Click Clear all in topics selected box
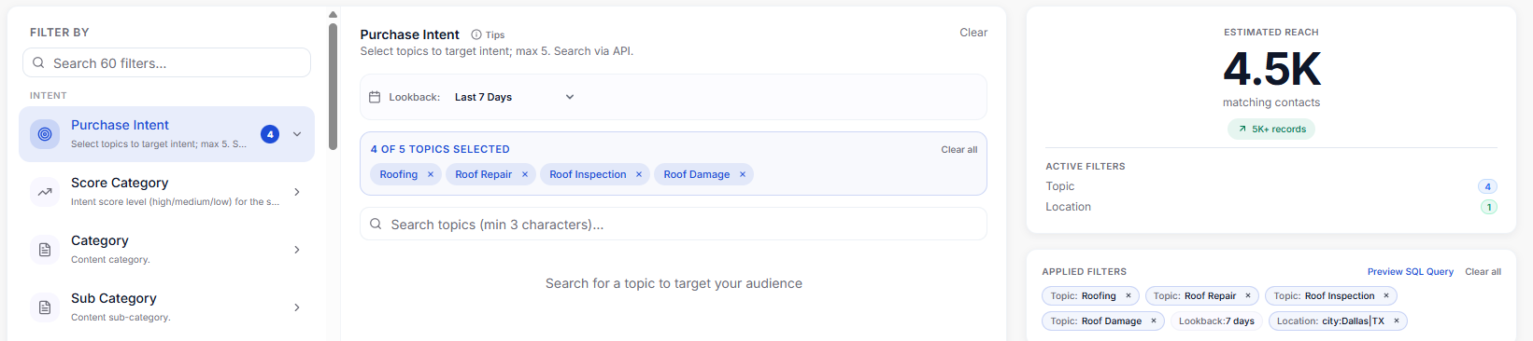This screenshot has height=341, width=1533. click(x=959, y=149)
